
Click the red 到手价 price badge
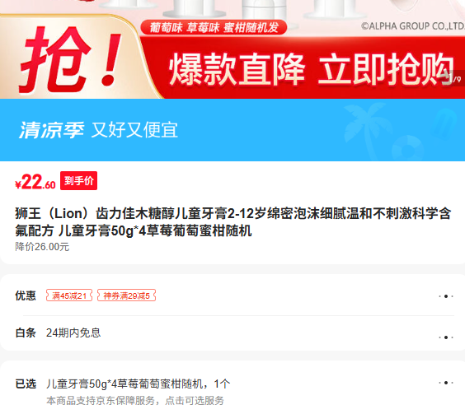pyautogui.click(x=79, y=180)
